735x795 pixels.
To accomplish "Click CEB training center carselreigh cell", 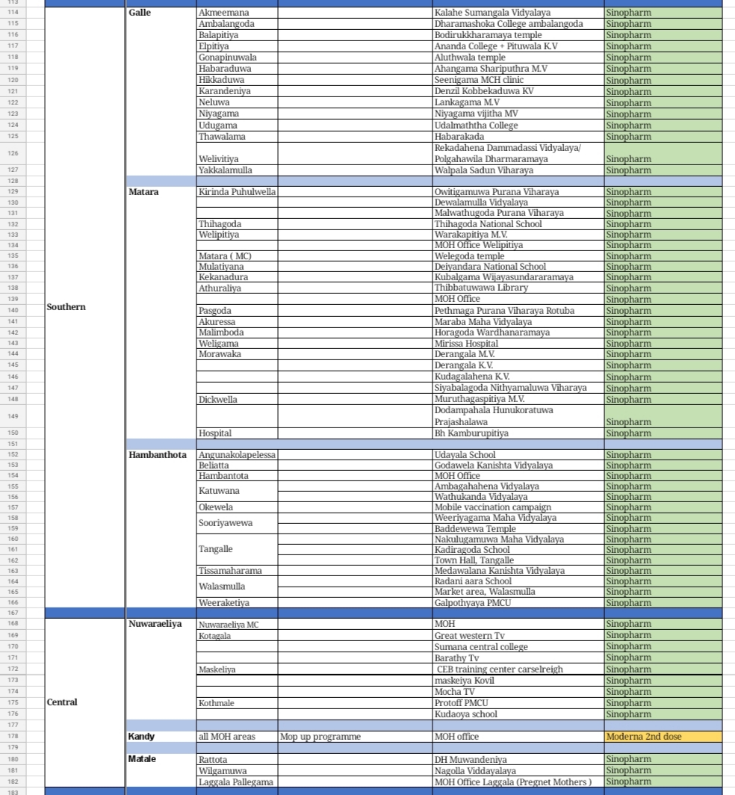I will pos(518,669).
